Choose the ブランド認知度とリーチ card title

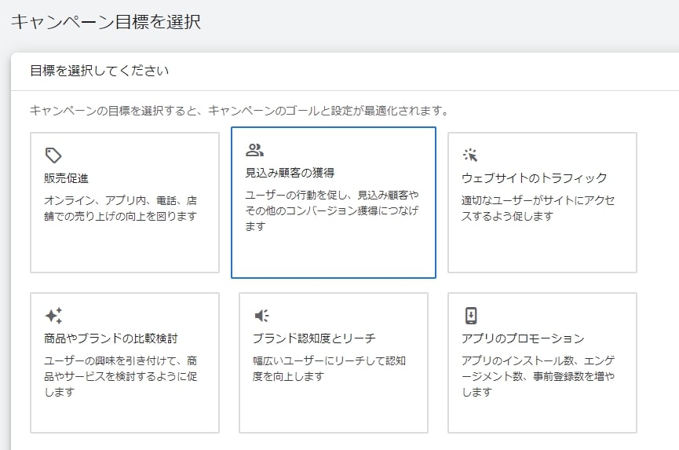pos(314,338)
